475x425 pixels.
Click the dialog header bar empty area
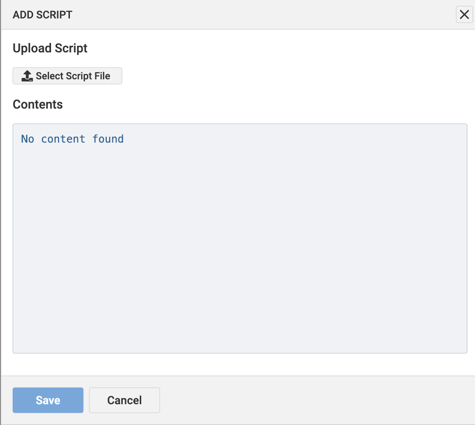coord(260,15)
